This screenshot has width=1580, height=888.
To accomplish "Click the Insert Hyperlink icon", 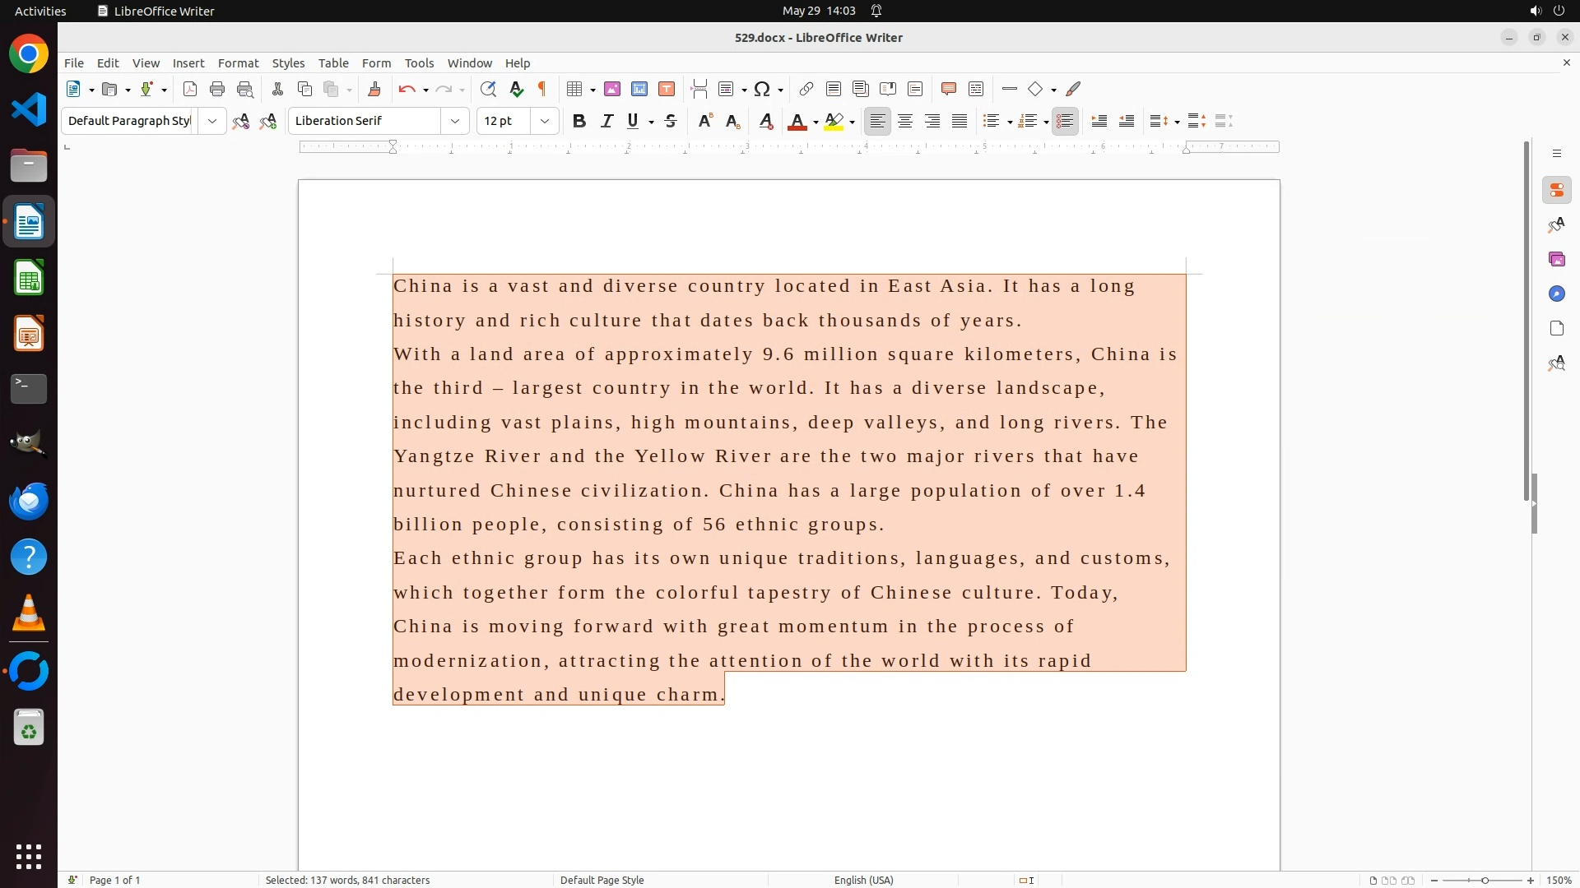I will pyautogui.click(x=806, y=90).
